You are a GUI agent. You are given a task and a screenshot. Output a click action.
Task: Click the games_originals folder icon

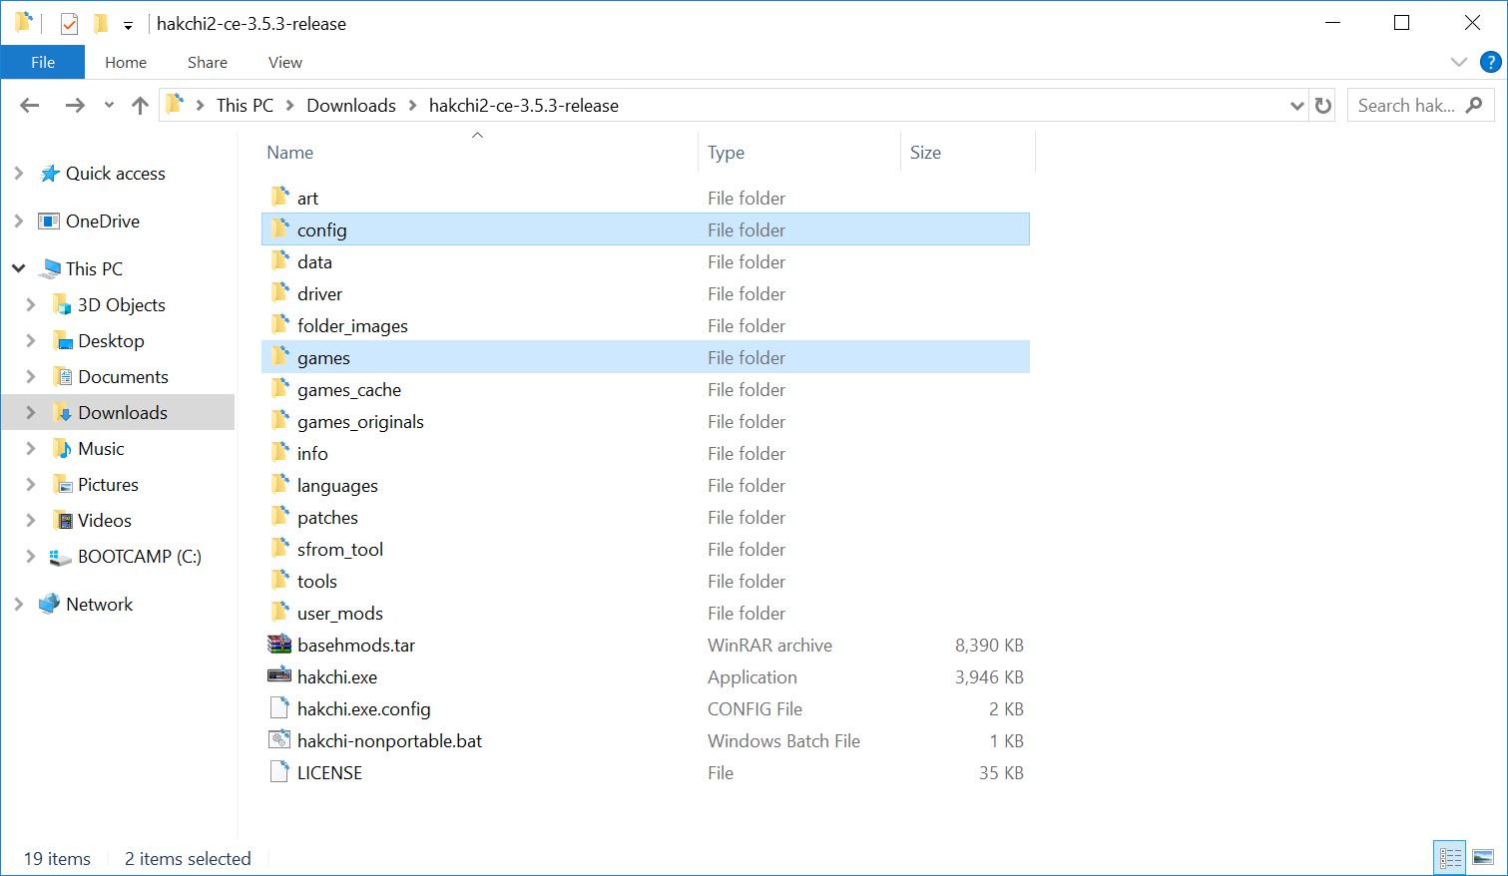tap(280, 421)
